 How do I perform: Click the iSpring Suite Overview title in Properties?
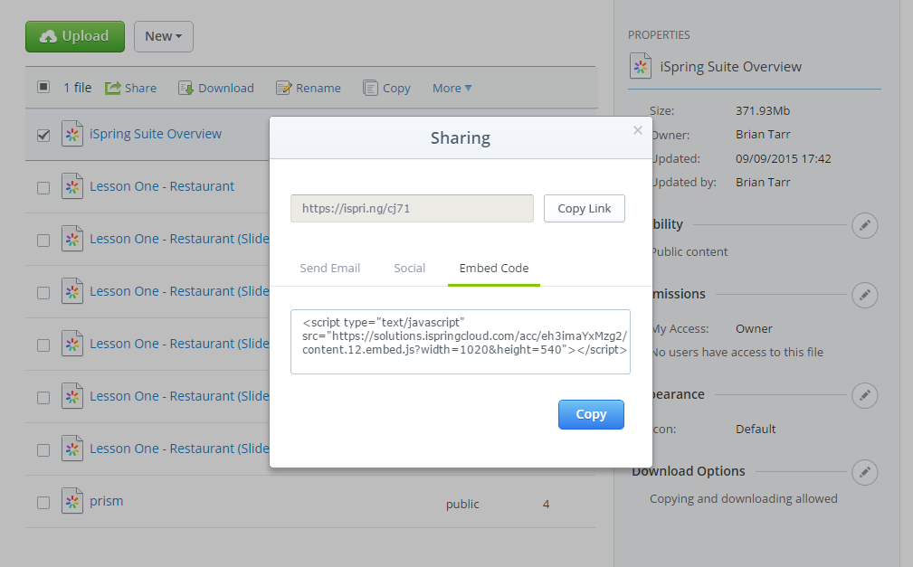[x=731, y=67]
